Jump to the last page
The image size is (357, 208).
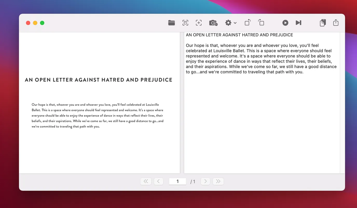point(218,181)
